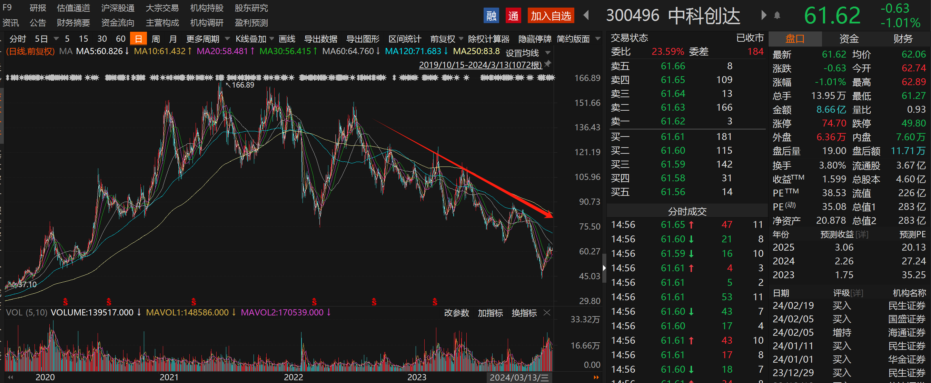Go to previous stock with left arrow

coord(586,15)
